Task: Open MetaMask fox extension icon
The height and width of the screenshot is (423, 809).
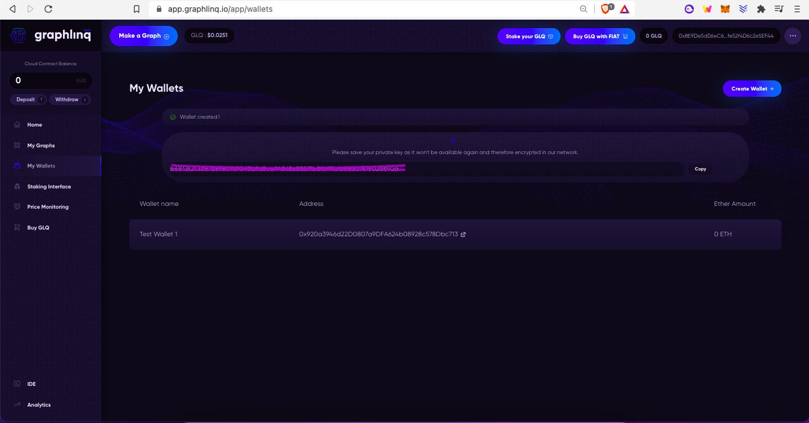Action: point(726,9)
